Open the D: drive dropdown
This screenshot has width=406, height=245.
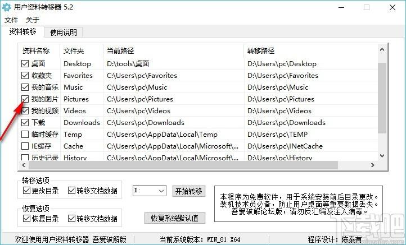pyautogui.click(x=150, y=191)
